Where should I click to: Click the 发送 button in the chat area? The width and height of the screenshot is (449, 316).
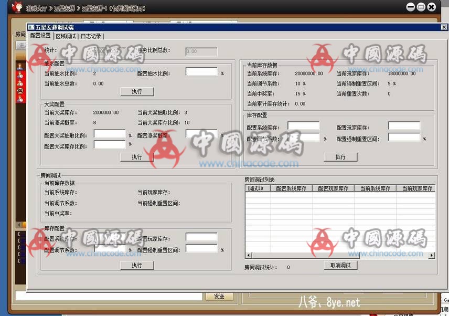tap(219, 297)
